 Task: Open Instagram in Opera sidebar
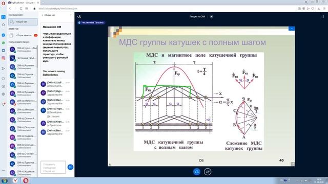tap(4, 58)
